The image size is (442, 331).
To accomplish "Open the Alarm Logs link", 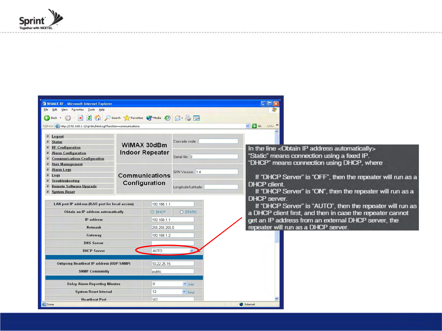I will (61, 170).
